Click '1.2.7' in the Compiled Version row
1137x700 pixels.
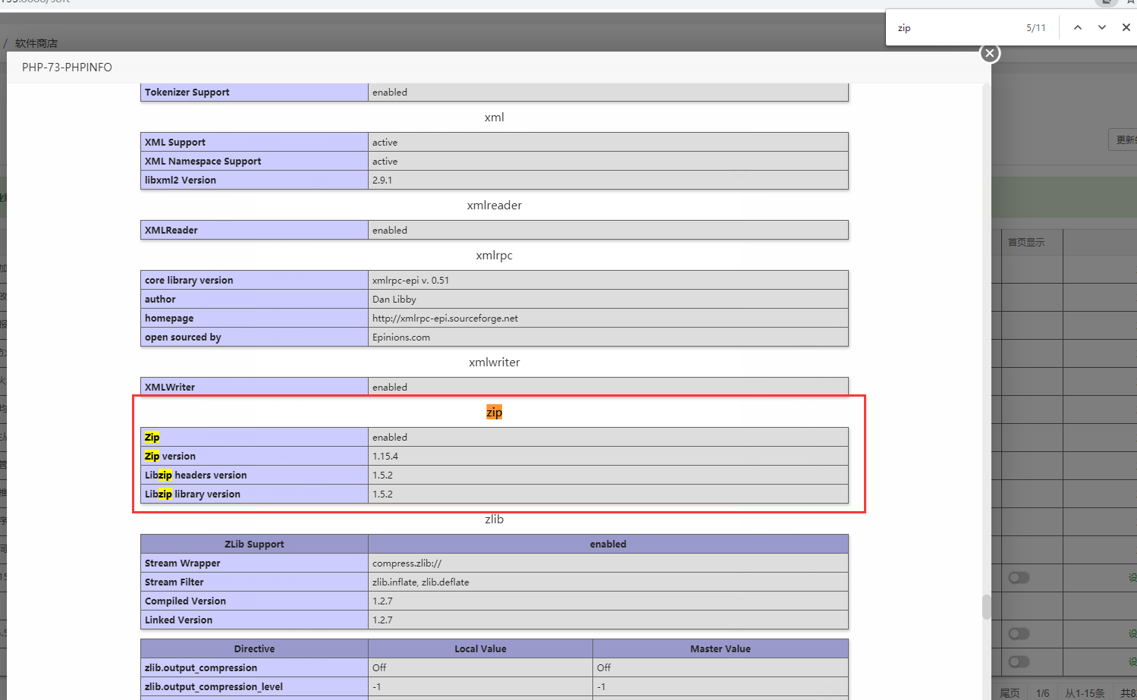(382, 601)
